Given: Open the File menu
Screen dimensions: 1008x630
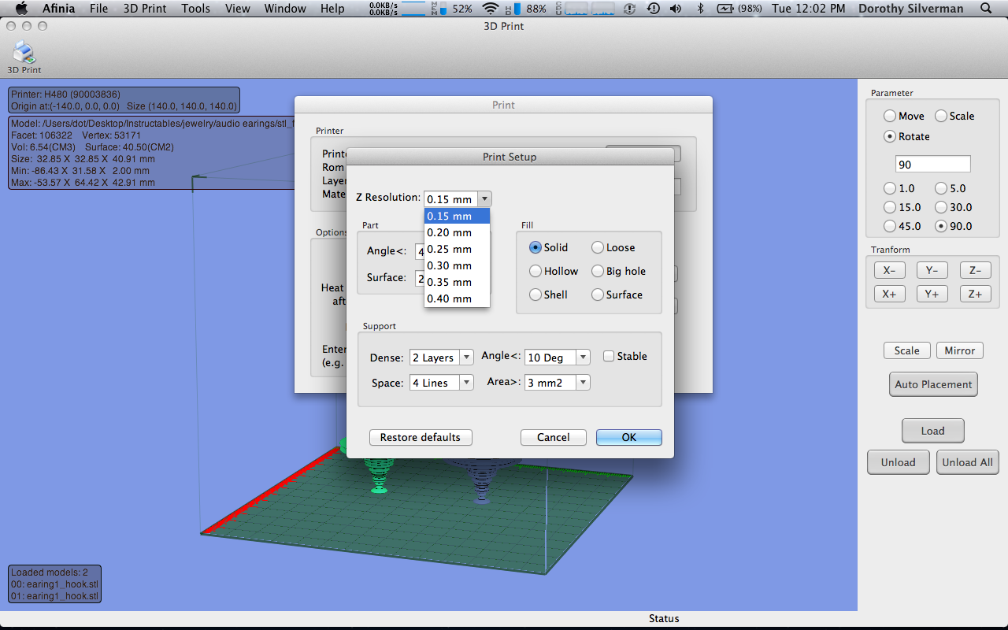Looking at the screenshot, I should (x=98, y=9).
